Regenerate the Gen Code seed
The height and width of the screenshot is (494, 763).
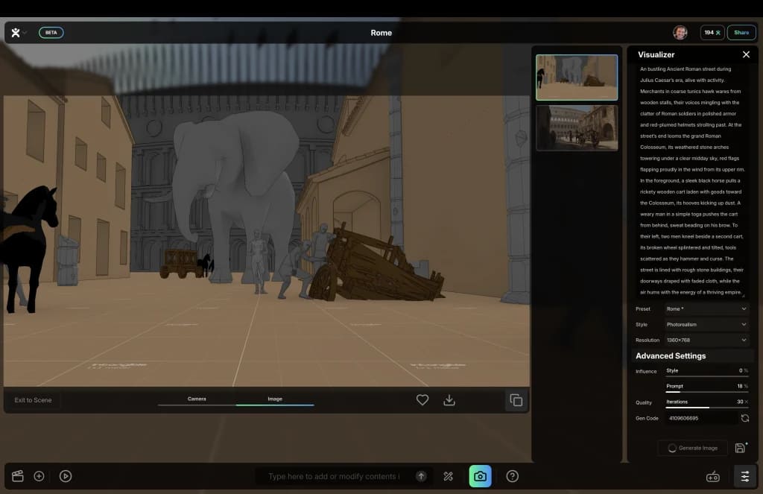pyautogui.click(x=745, y=418)
